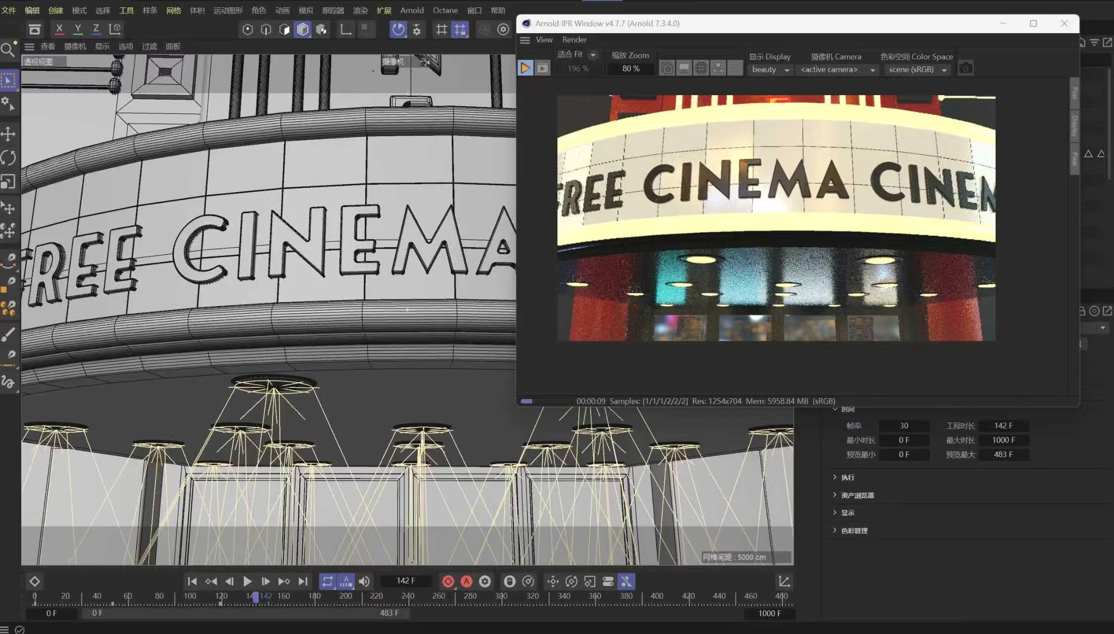Image resolution: width=1114 pixels, height=634 pixels.
Task: Open the beauty display dropdown
Action: pos(771,70)
